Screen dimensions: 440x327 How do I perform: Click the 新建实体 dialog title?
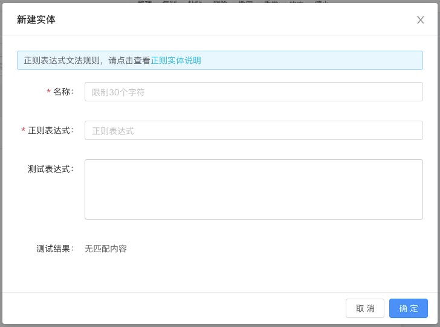(36, 20)
